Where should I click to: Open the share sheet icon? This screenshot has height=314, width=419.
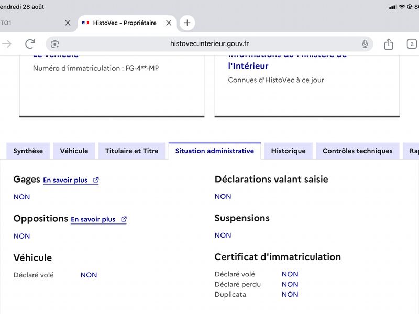[389, 44]
